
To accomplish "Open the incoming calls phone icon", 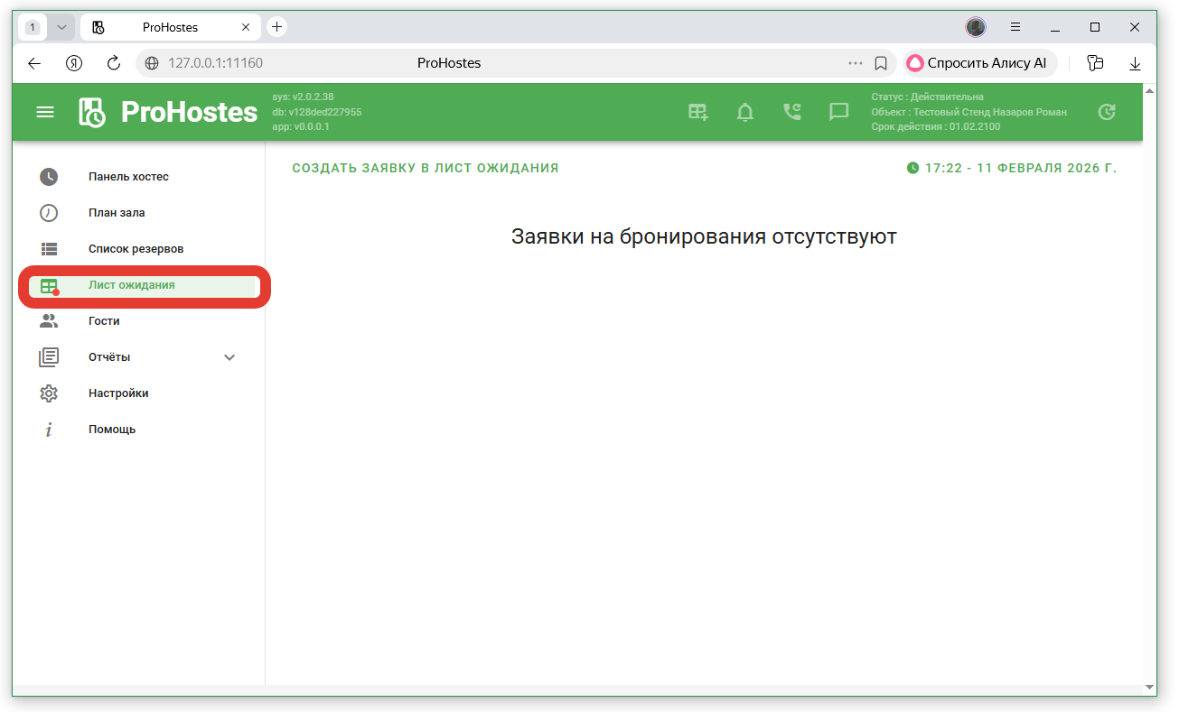I will tap(792, 112).
